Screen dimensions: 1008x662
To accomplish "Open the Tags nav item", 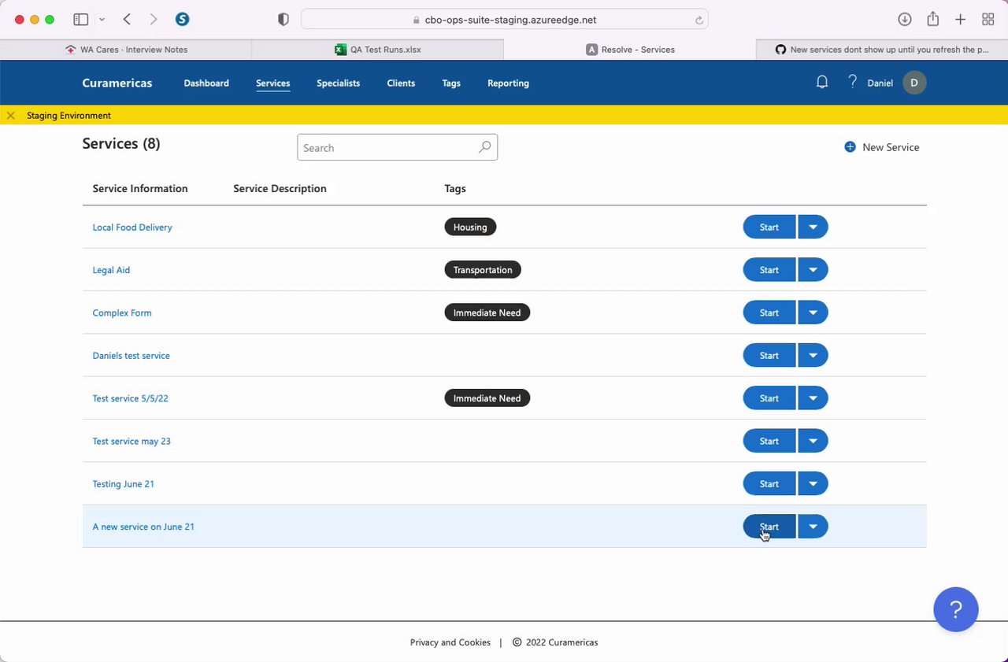I will click(x=451, y=83).
